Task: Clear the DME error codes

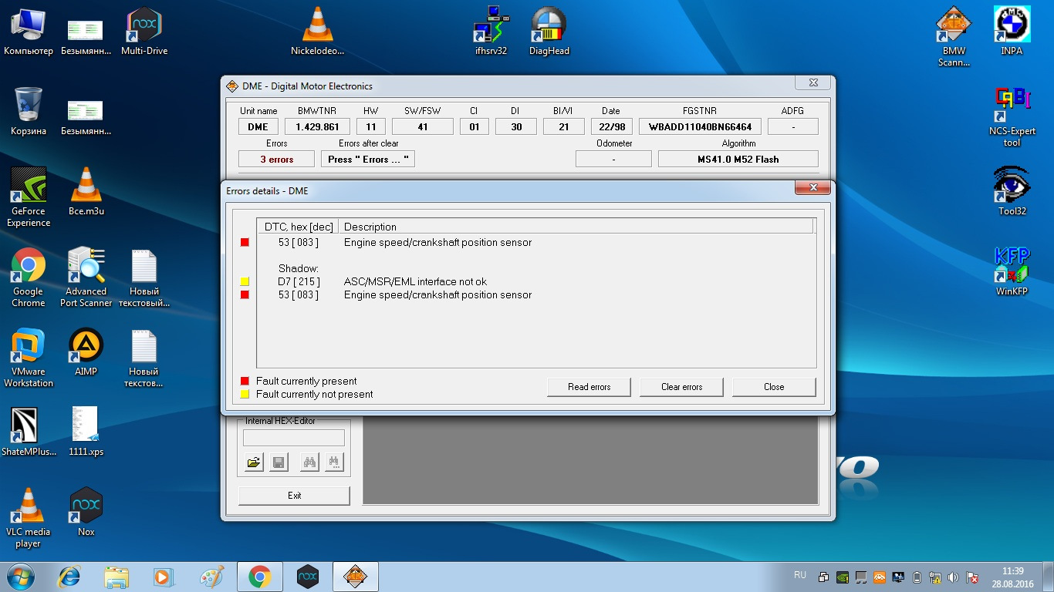Action: (x=681, y=386)
